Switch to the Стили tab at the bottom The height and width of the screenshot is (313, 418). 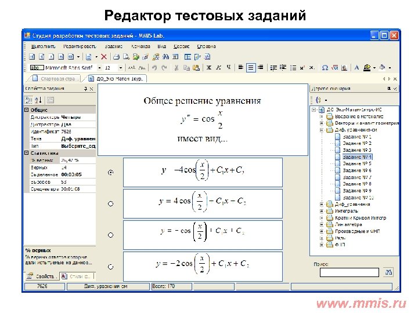click(x=77, y=276)
